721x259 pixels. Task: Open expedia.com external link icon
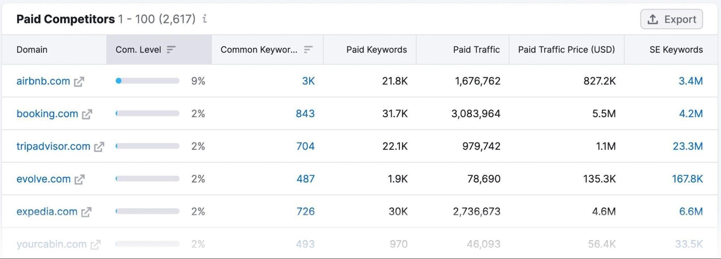pos(86,212)
